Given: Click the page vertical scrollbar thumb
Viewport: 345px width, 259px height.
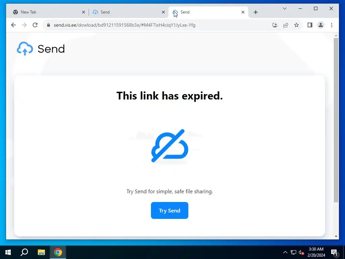Looking at the screenshot, I should pos(336,120).
